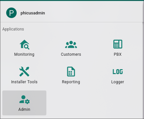Select the Monitoring label text

tap(24, 54)
